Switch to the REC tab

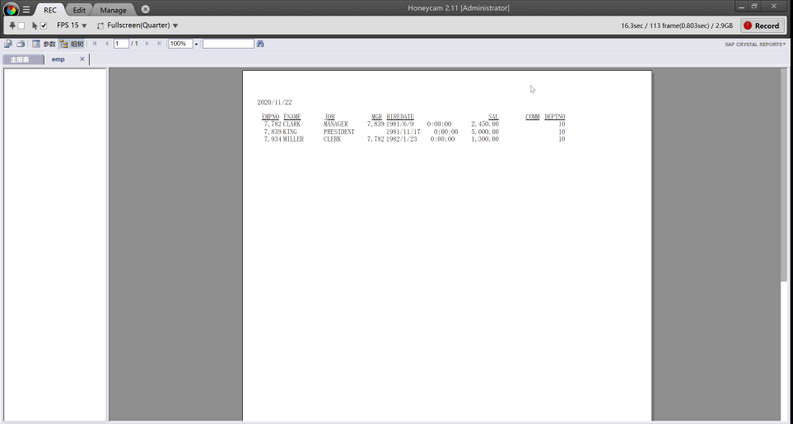click(x=50, y=10)
